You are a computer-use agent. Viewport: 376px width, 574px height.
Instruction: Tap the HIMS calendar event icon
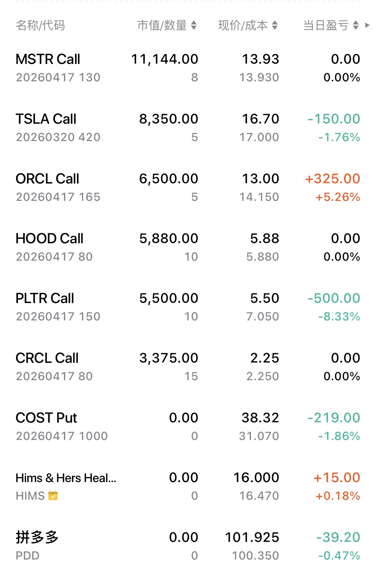coord(53,496)
